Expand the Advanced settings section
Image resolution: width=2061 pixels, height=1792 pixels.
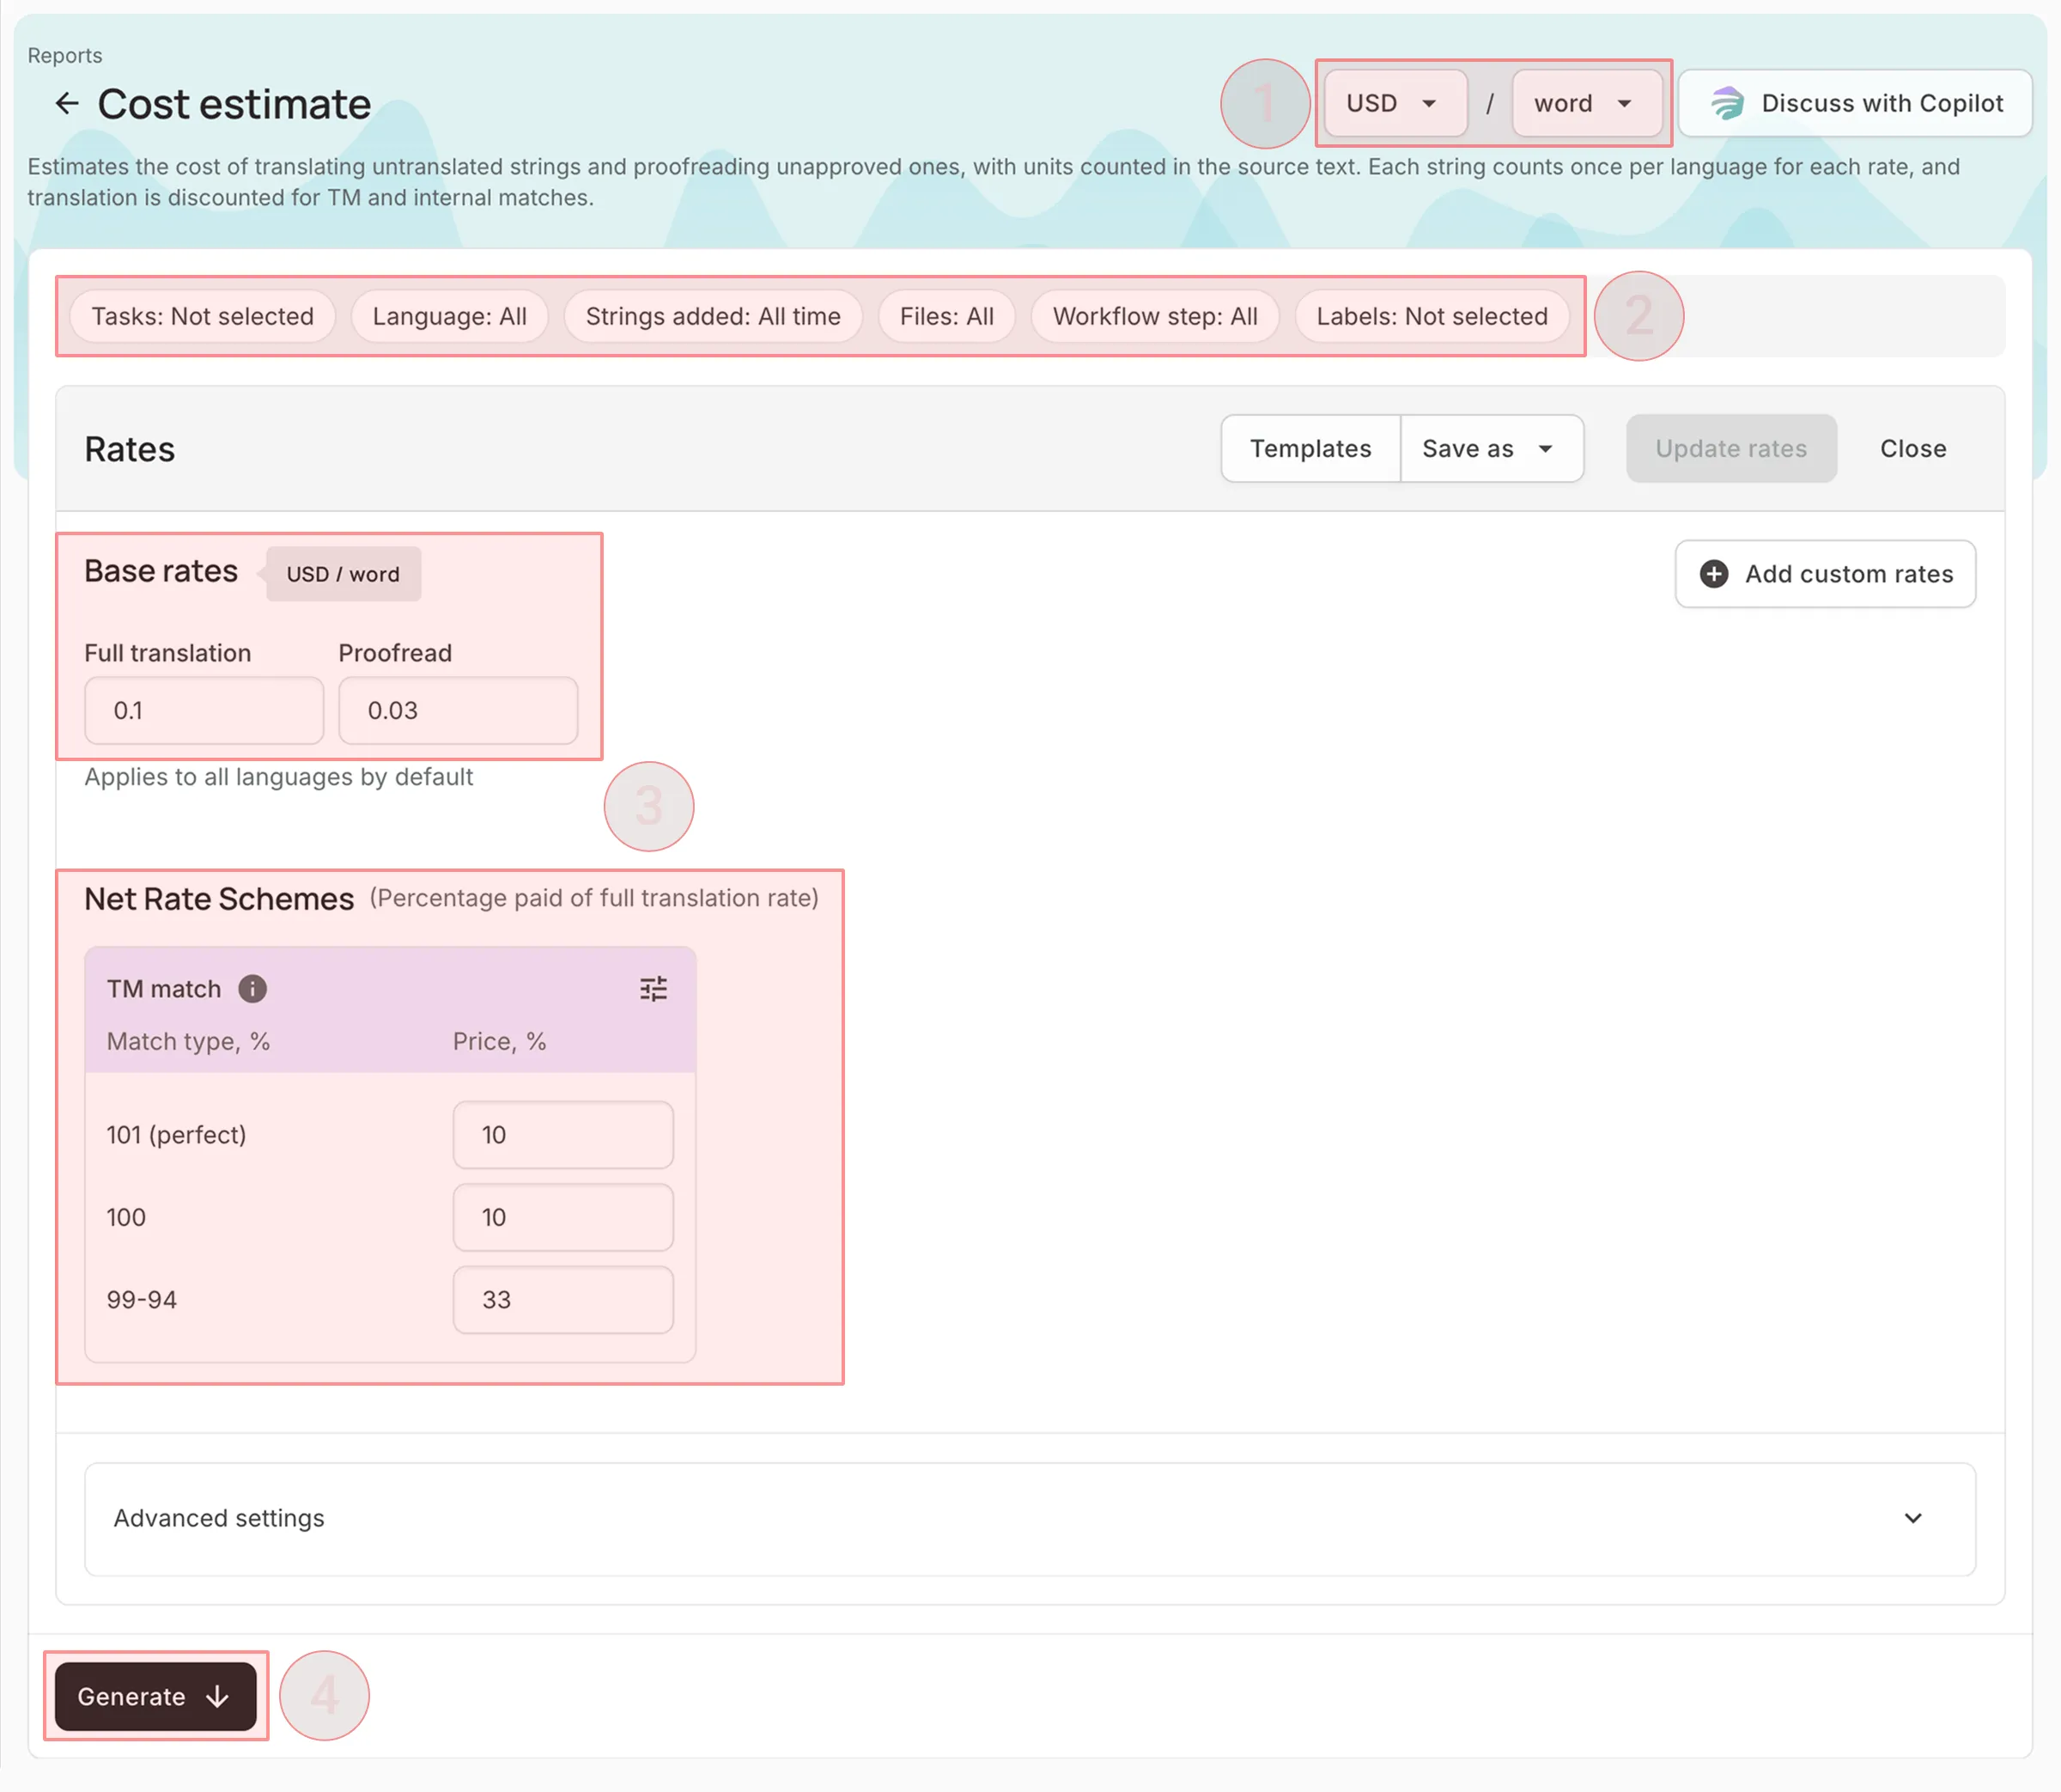[x=1030, y=1519]
